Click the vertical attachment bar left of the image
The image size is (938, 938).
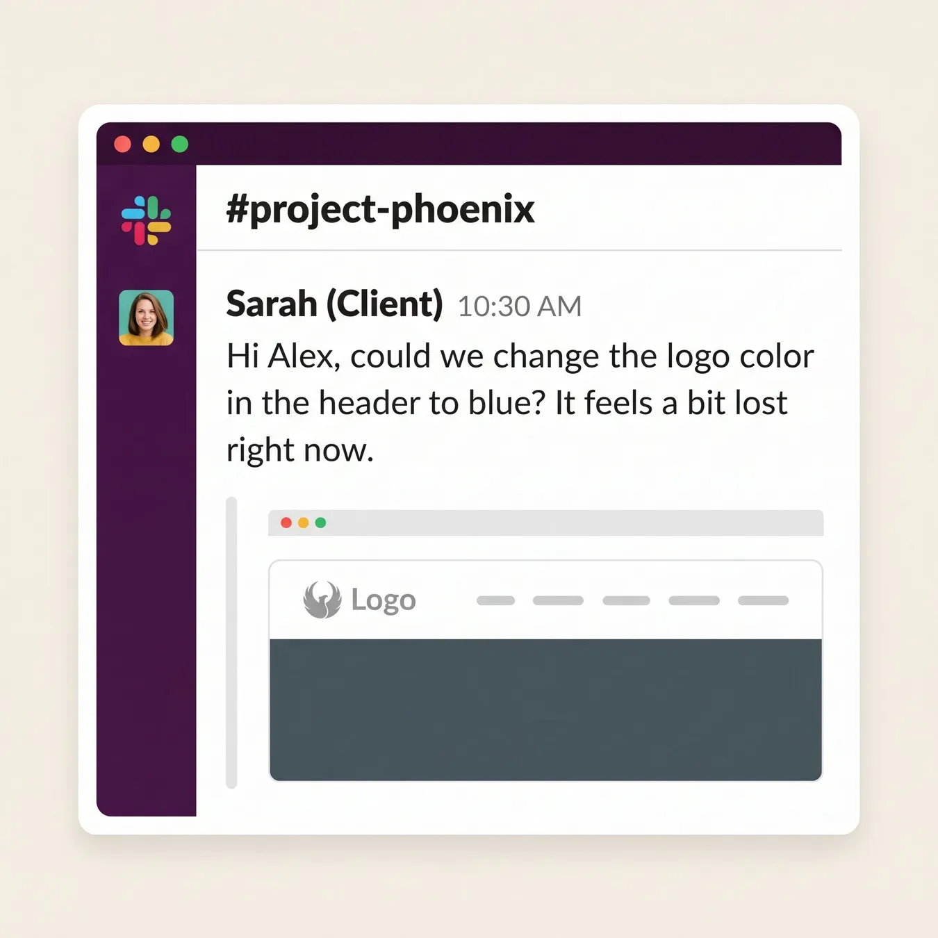click(231, 643)
